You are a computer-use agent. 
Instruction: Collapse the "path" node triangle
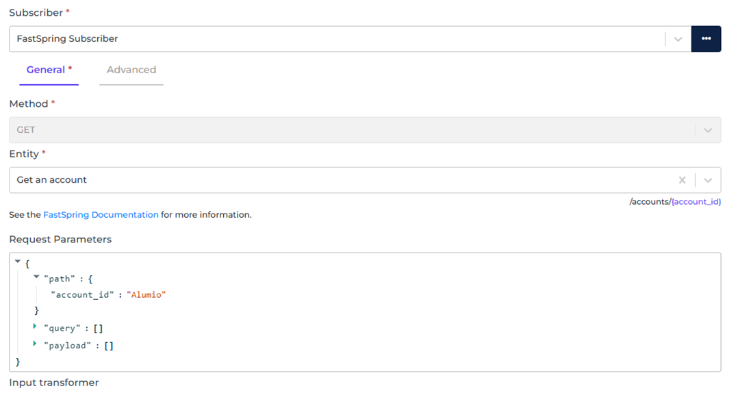coord(36,277)
